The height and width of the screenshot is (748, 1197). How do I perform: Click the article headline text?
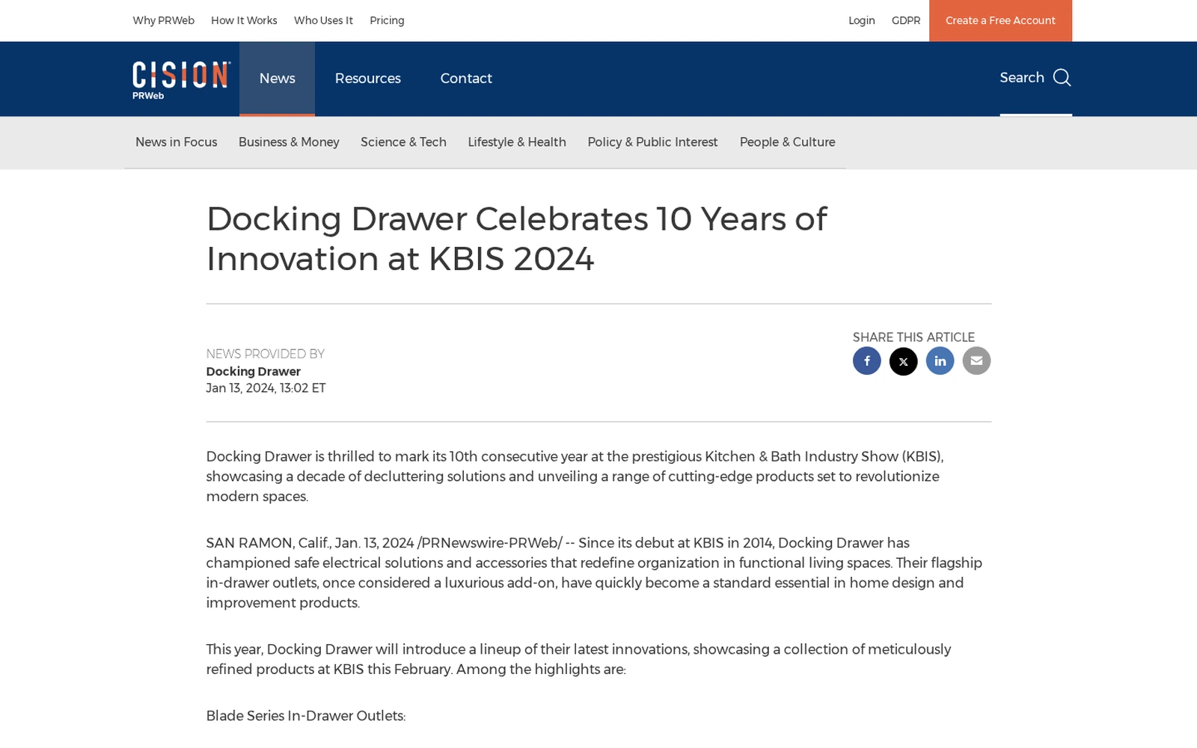coord(516,239)
